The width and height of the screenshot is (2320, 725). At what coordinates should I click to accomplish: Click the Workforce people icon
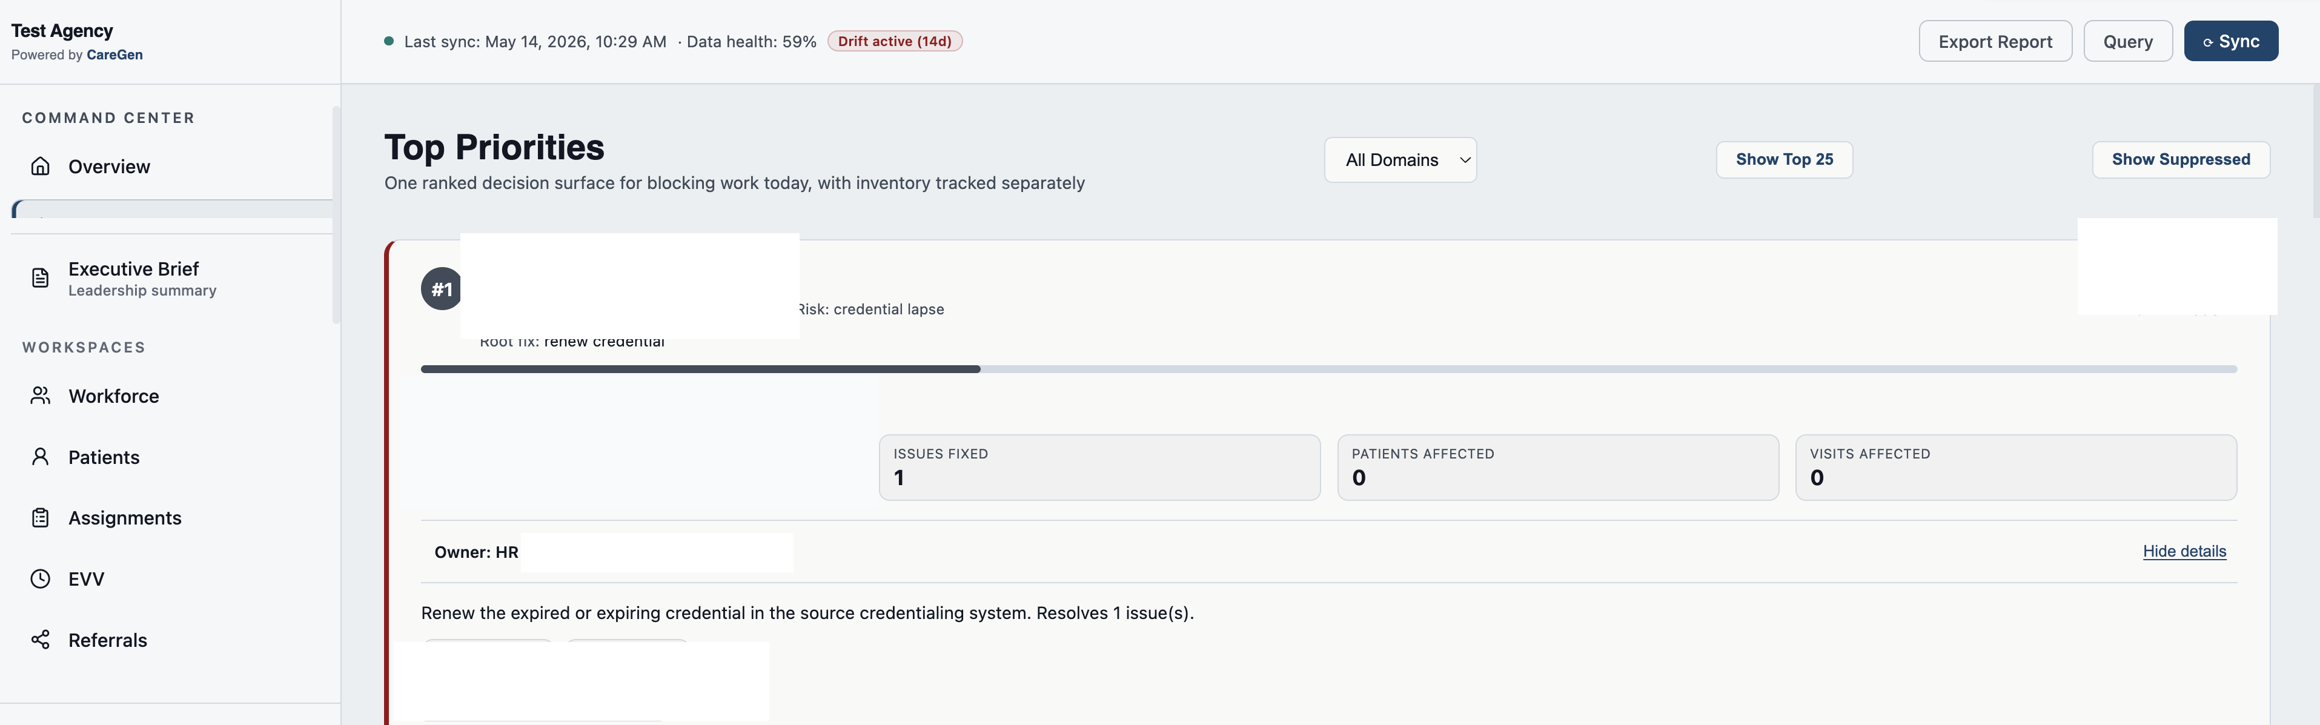(39, 396)
